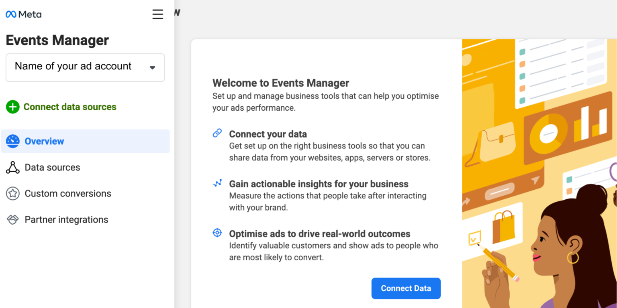617x308 pixels.
Task: Expand the dropdown arrow next to account name
Action: click(152, 67)
